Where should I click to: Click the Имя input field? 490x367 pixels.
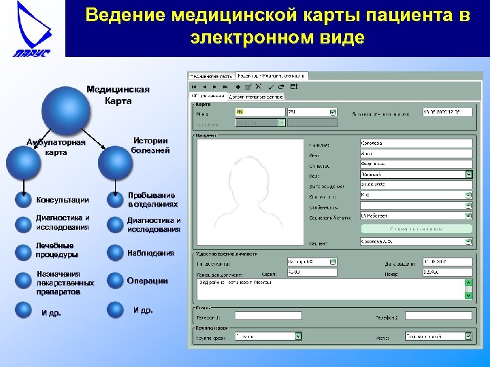(x=416, y=154)
